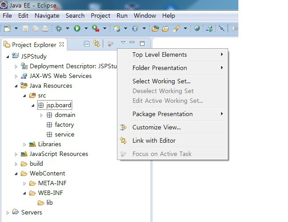
Task: Open Folder Presentation submenu
Action: pyautogui.click(x=173, y=68)
